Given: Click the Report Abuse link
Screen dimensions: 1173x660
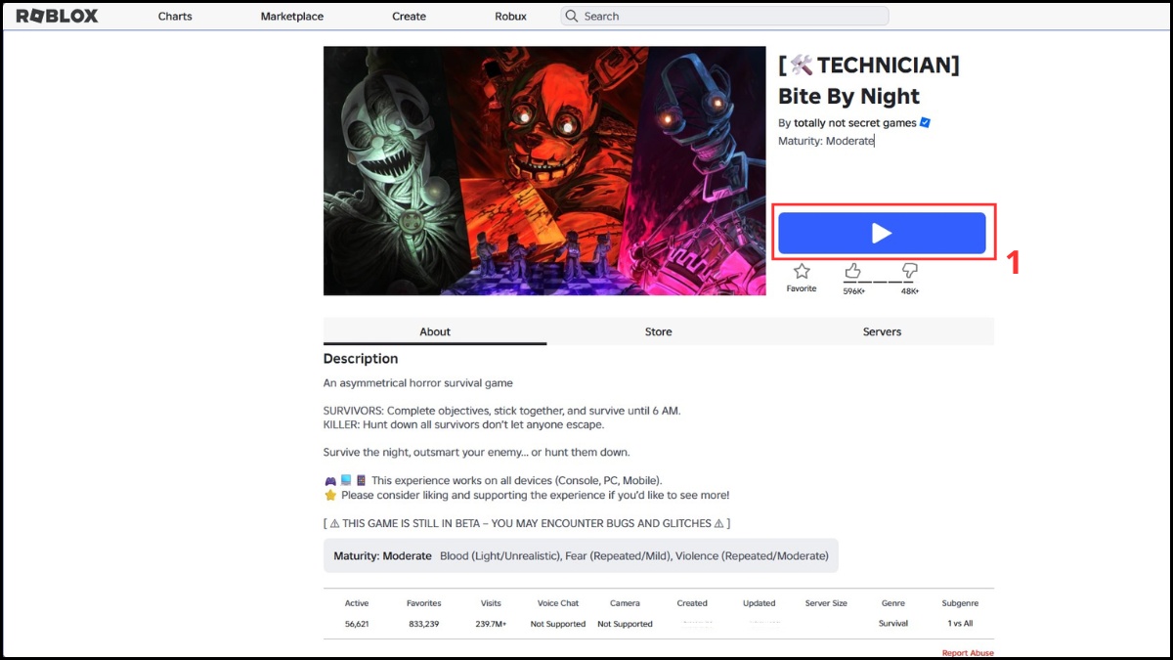Looking at the screenshot, I should tap(968, 653).
